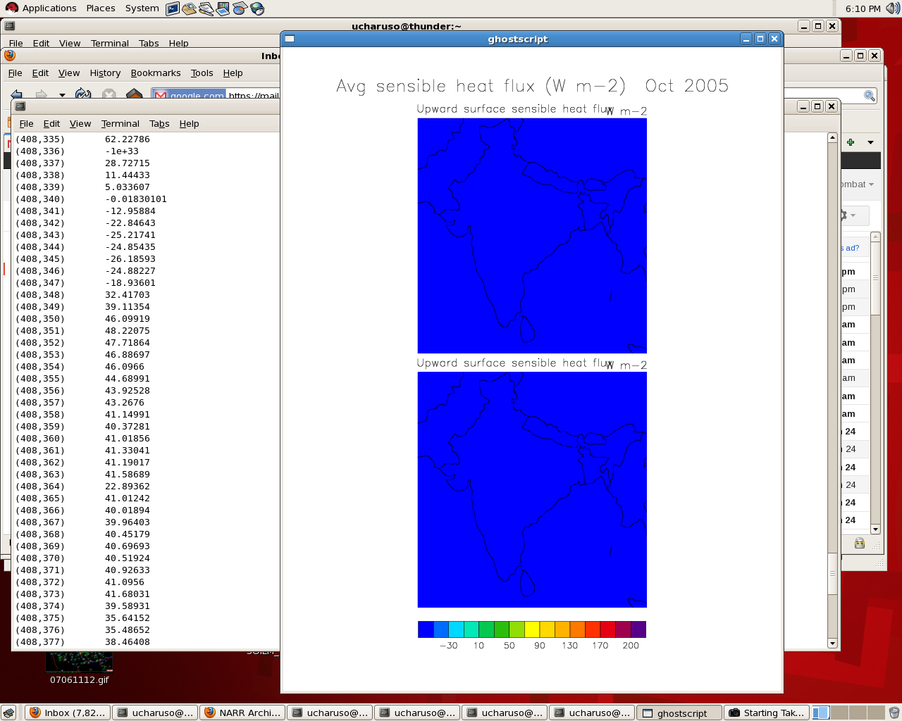Expand the tab list dropdown arrow

[x=870, y=142]
